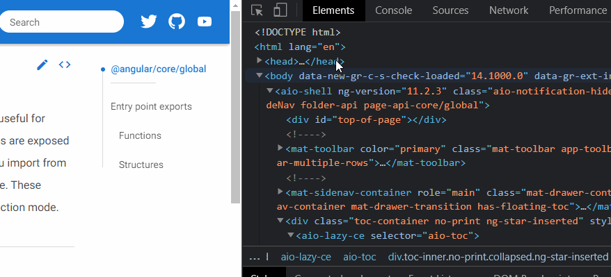611x277 pixels.
Task: Jump to Structures section
Action: (x=141, y=165)
